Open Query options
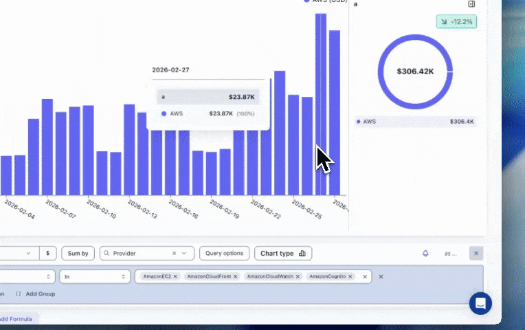525x330 pixels. pyautogui.click(x=224, y=253)
